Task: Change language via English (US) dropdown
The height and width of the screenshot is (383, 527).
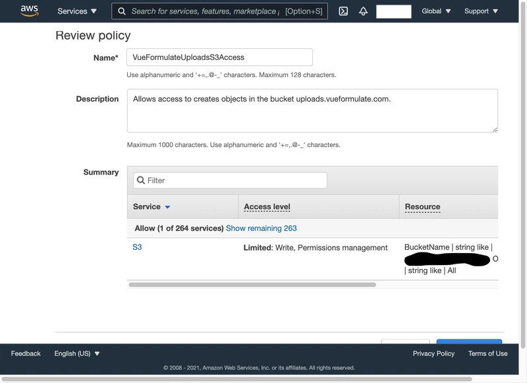Action: click(77, 353)
